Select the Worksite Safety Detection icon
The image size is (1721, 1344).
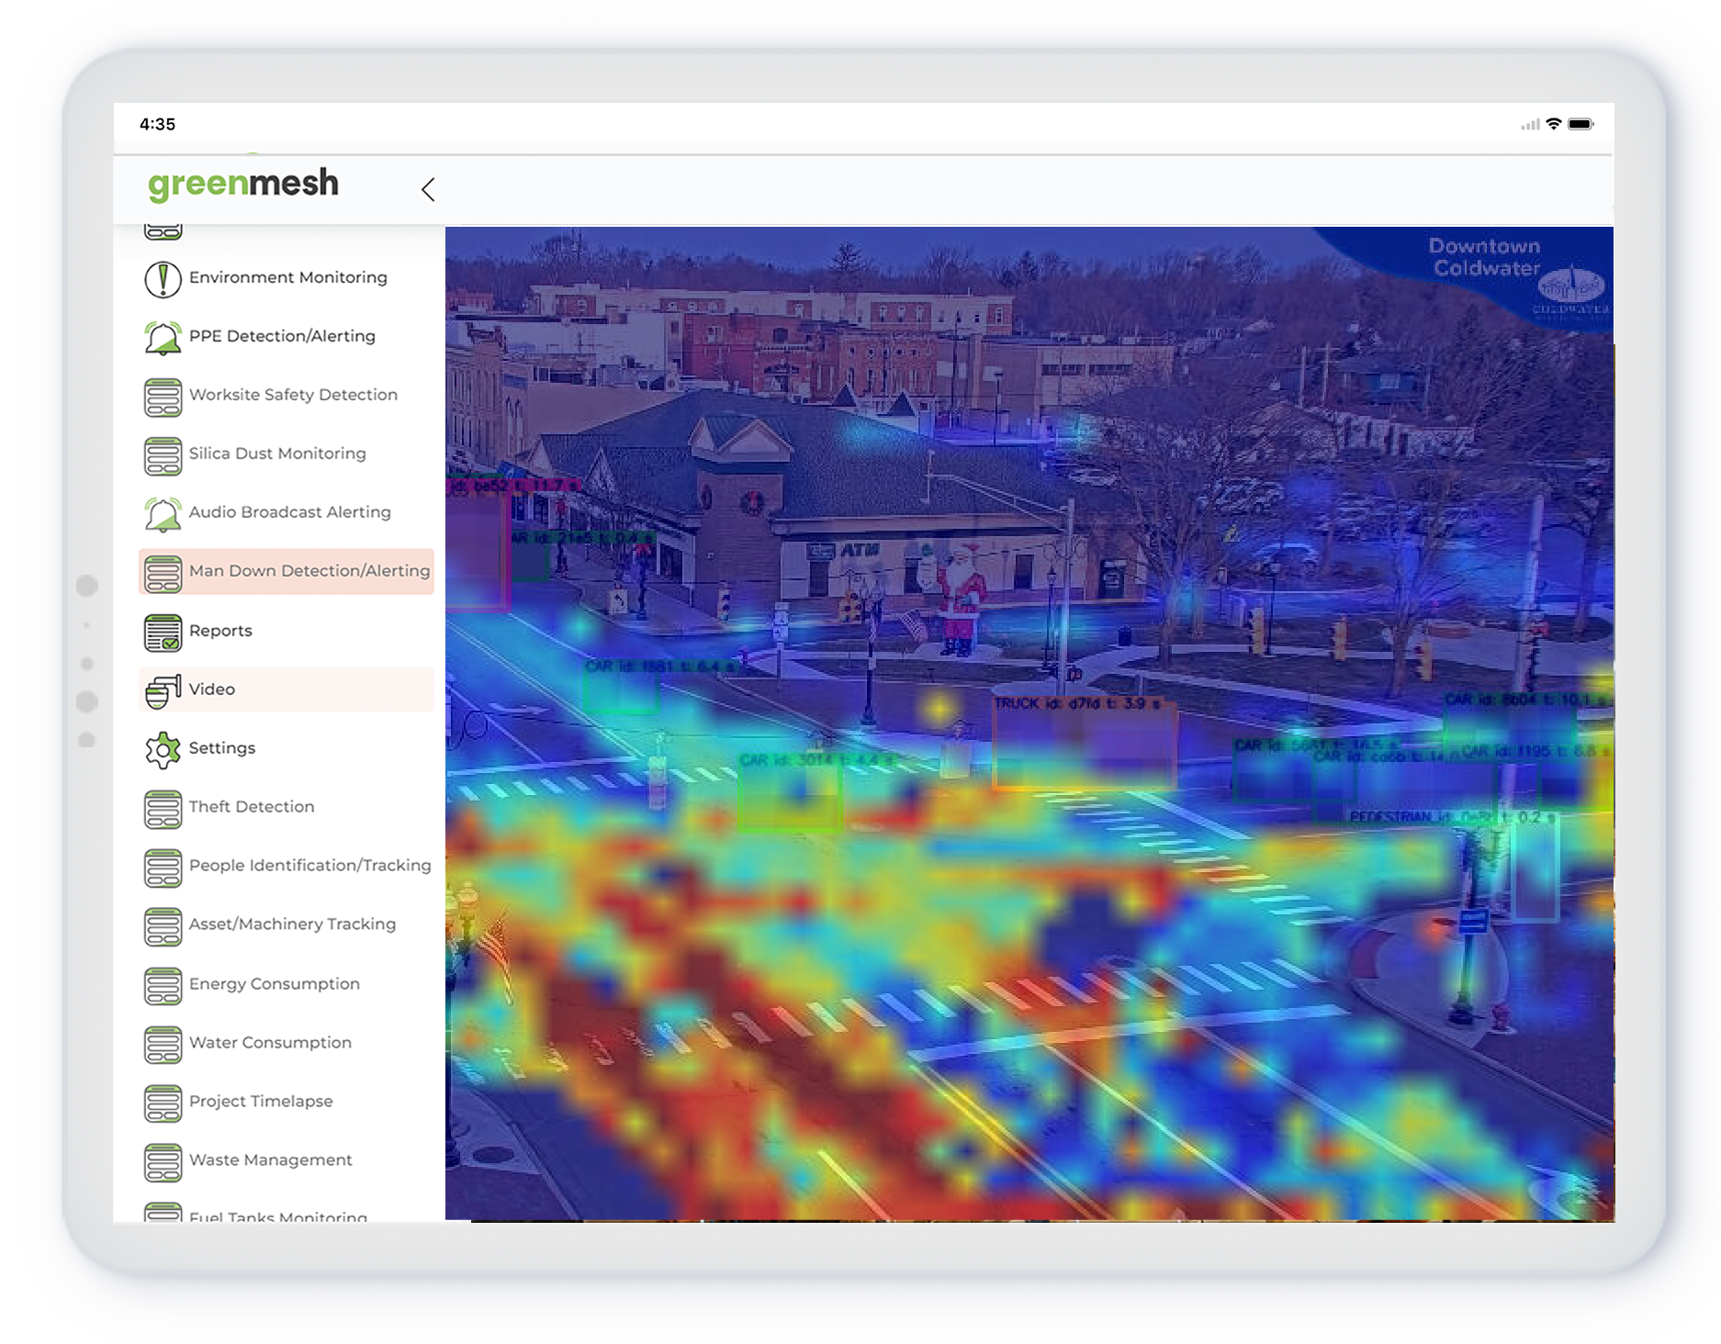(x=163, y=396)
